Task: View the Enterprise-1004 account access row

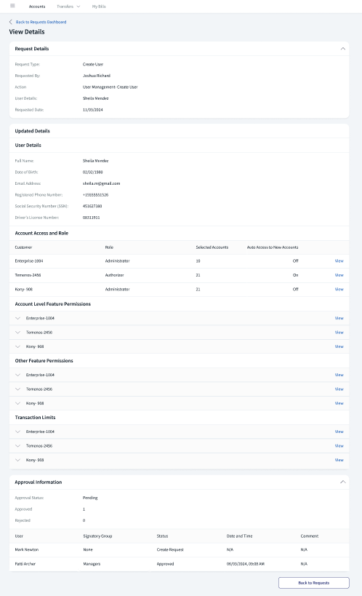Action: point(339,261)
